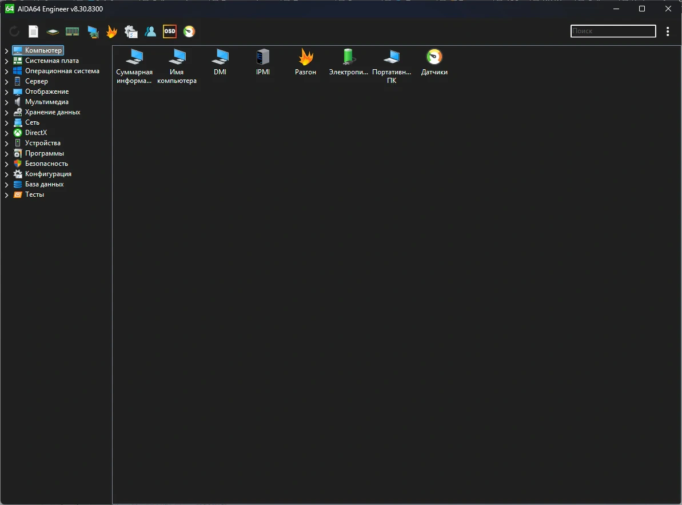Click the memory module toolbar icon
Image resolution: width=682 pixels, height=505 pixels.
tap(72, 31)
